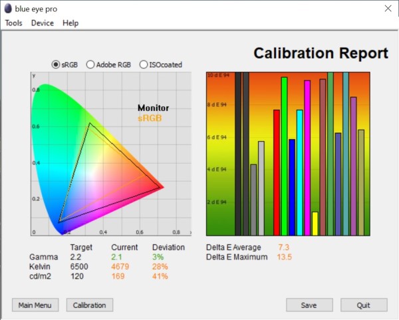Return to Main Menu

pos(35,305)
